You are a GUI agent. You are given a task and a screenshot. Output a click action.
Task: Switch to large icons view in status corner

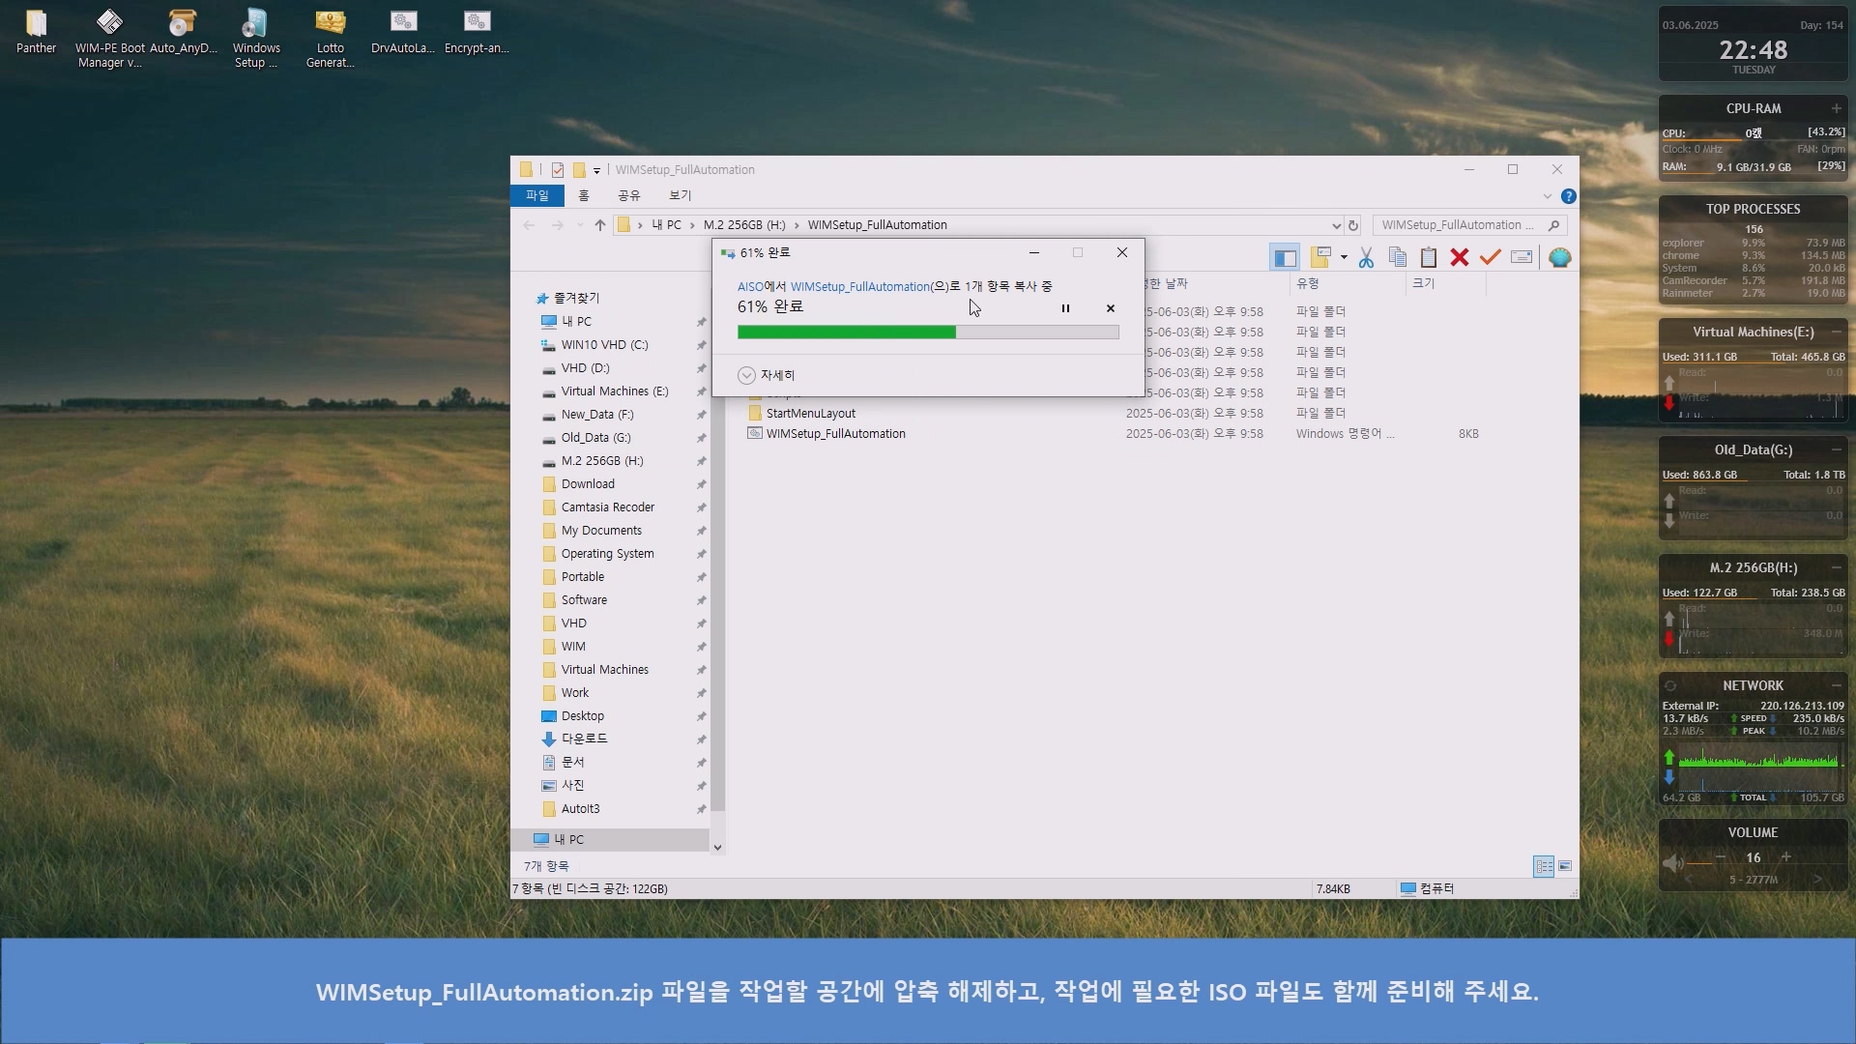(x=1565, y=866)
